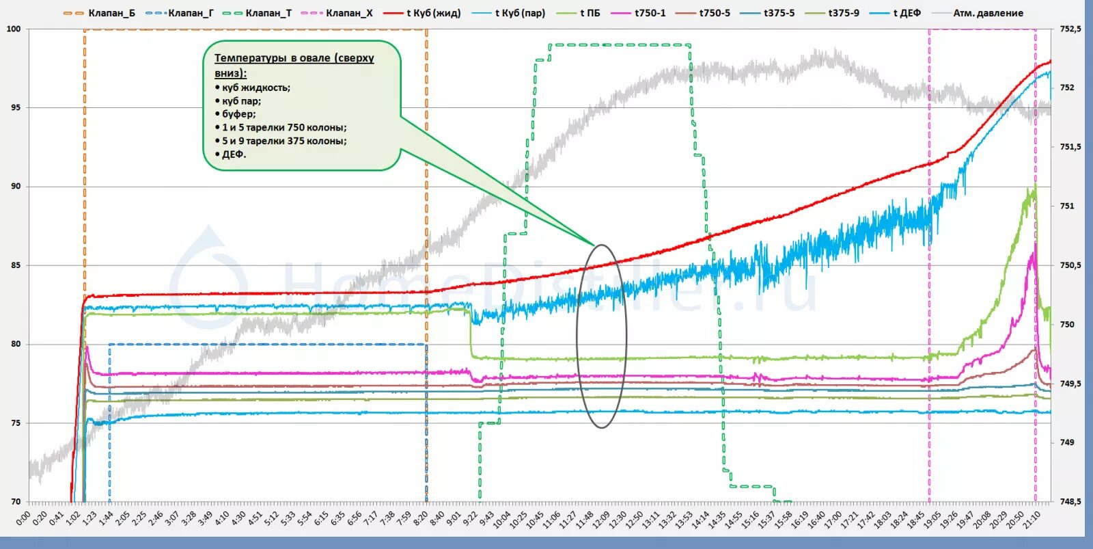Select the t750-5 legend entry
The height and width of the screenshot is (549, 1093).
[702, 13]
